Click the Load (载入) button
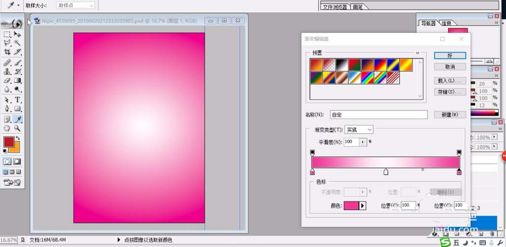The width and height of the screenshot is (506, 247). pyautogui.click(x=450, y=80)
